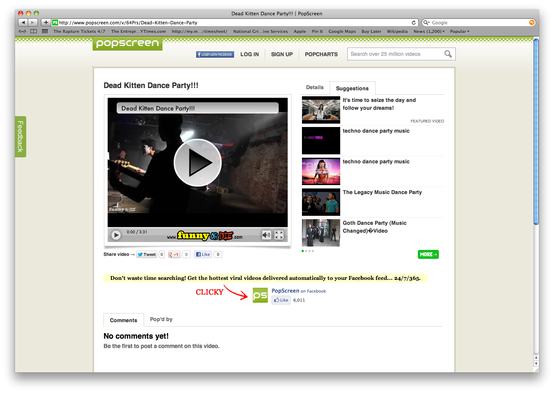Click the magnifier search icon on PopScreen
The image size is (554, 393).
(x=448, y=54)
